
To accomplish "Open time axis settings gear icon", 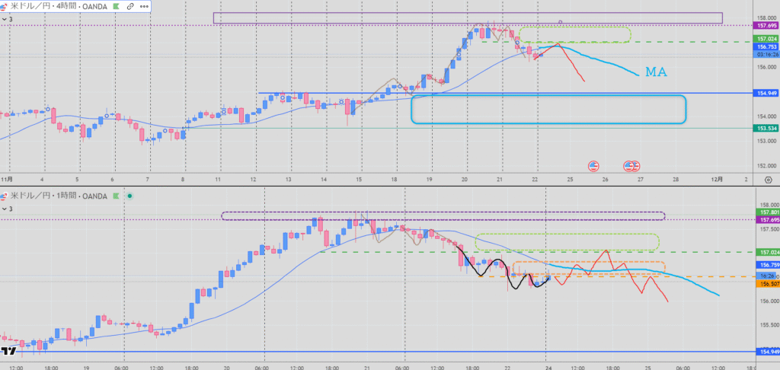I will point(766,179).
